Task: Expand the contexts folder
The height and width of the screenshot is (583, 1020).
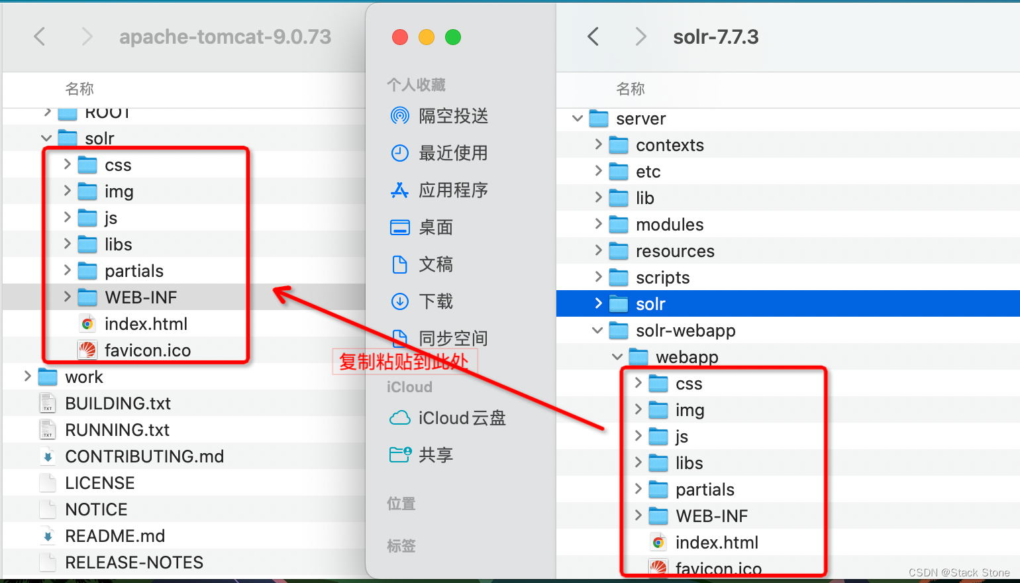Action: click(x=598, y=144)
